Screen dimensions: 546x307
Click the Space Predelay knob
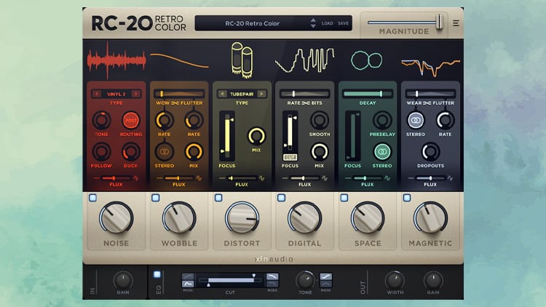[382, 121]
